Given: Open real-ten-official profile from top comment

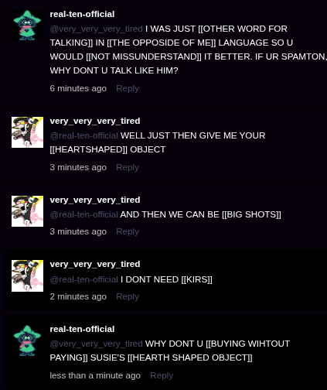Looking at the screenshot, I should [x=82, y=14].
